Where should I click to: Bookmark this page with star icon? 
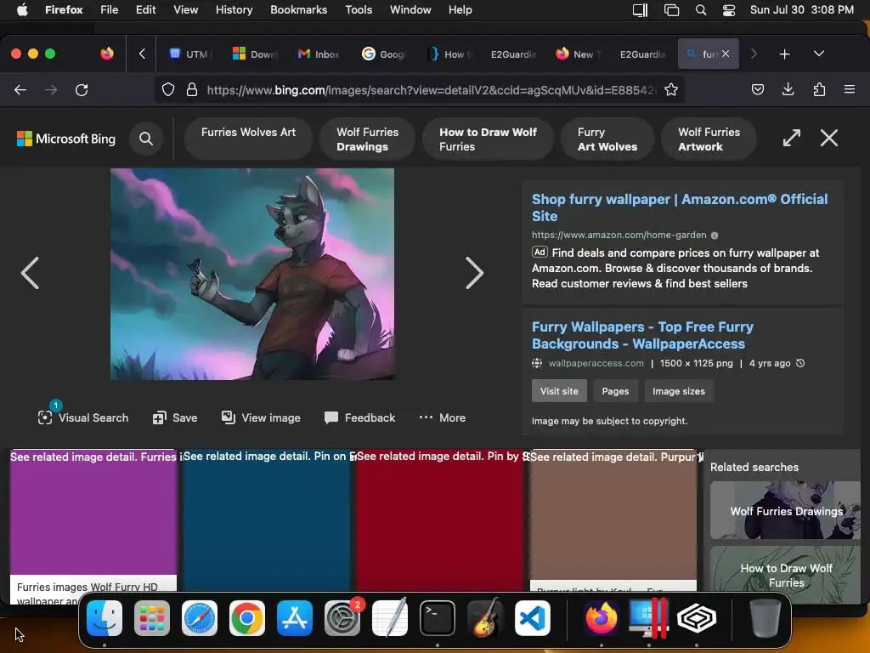tap(671, 90)
